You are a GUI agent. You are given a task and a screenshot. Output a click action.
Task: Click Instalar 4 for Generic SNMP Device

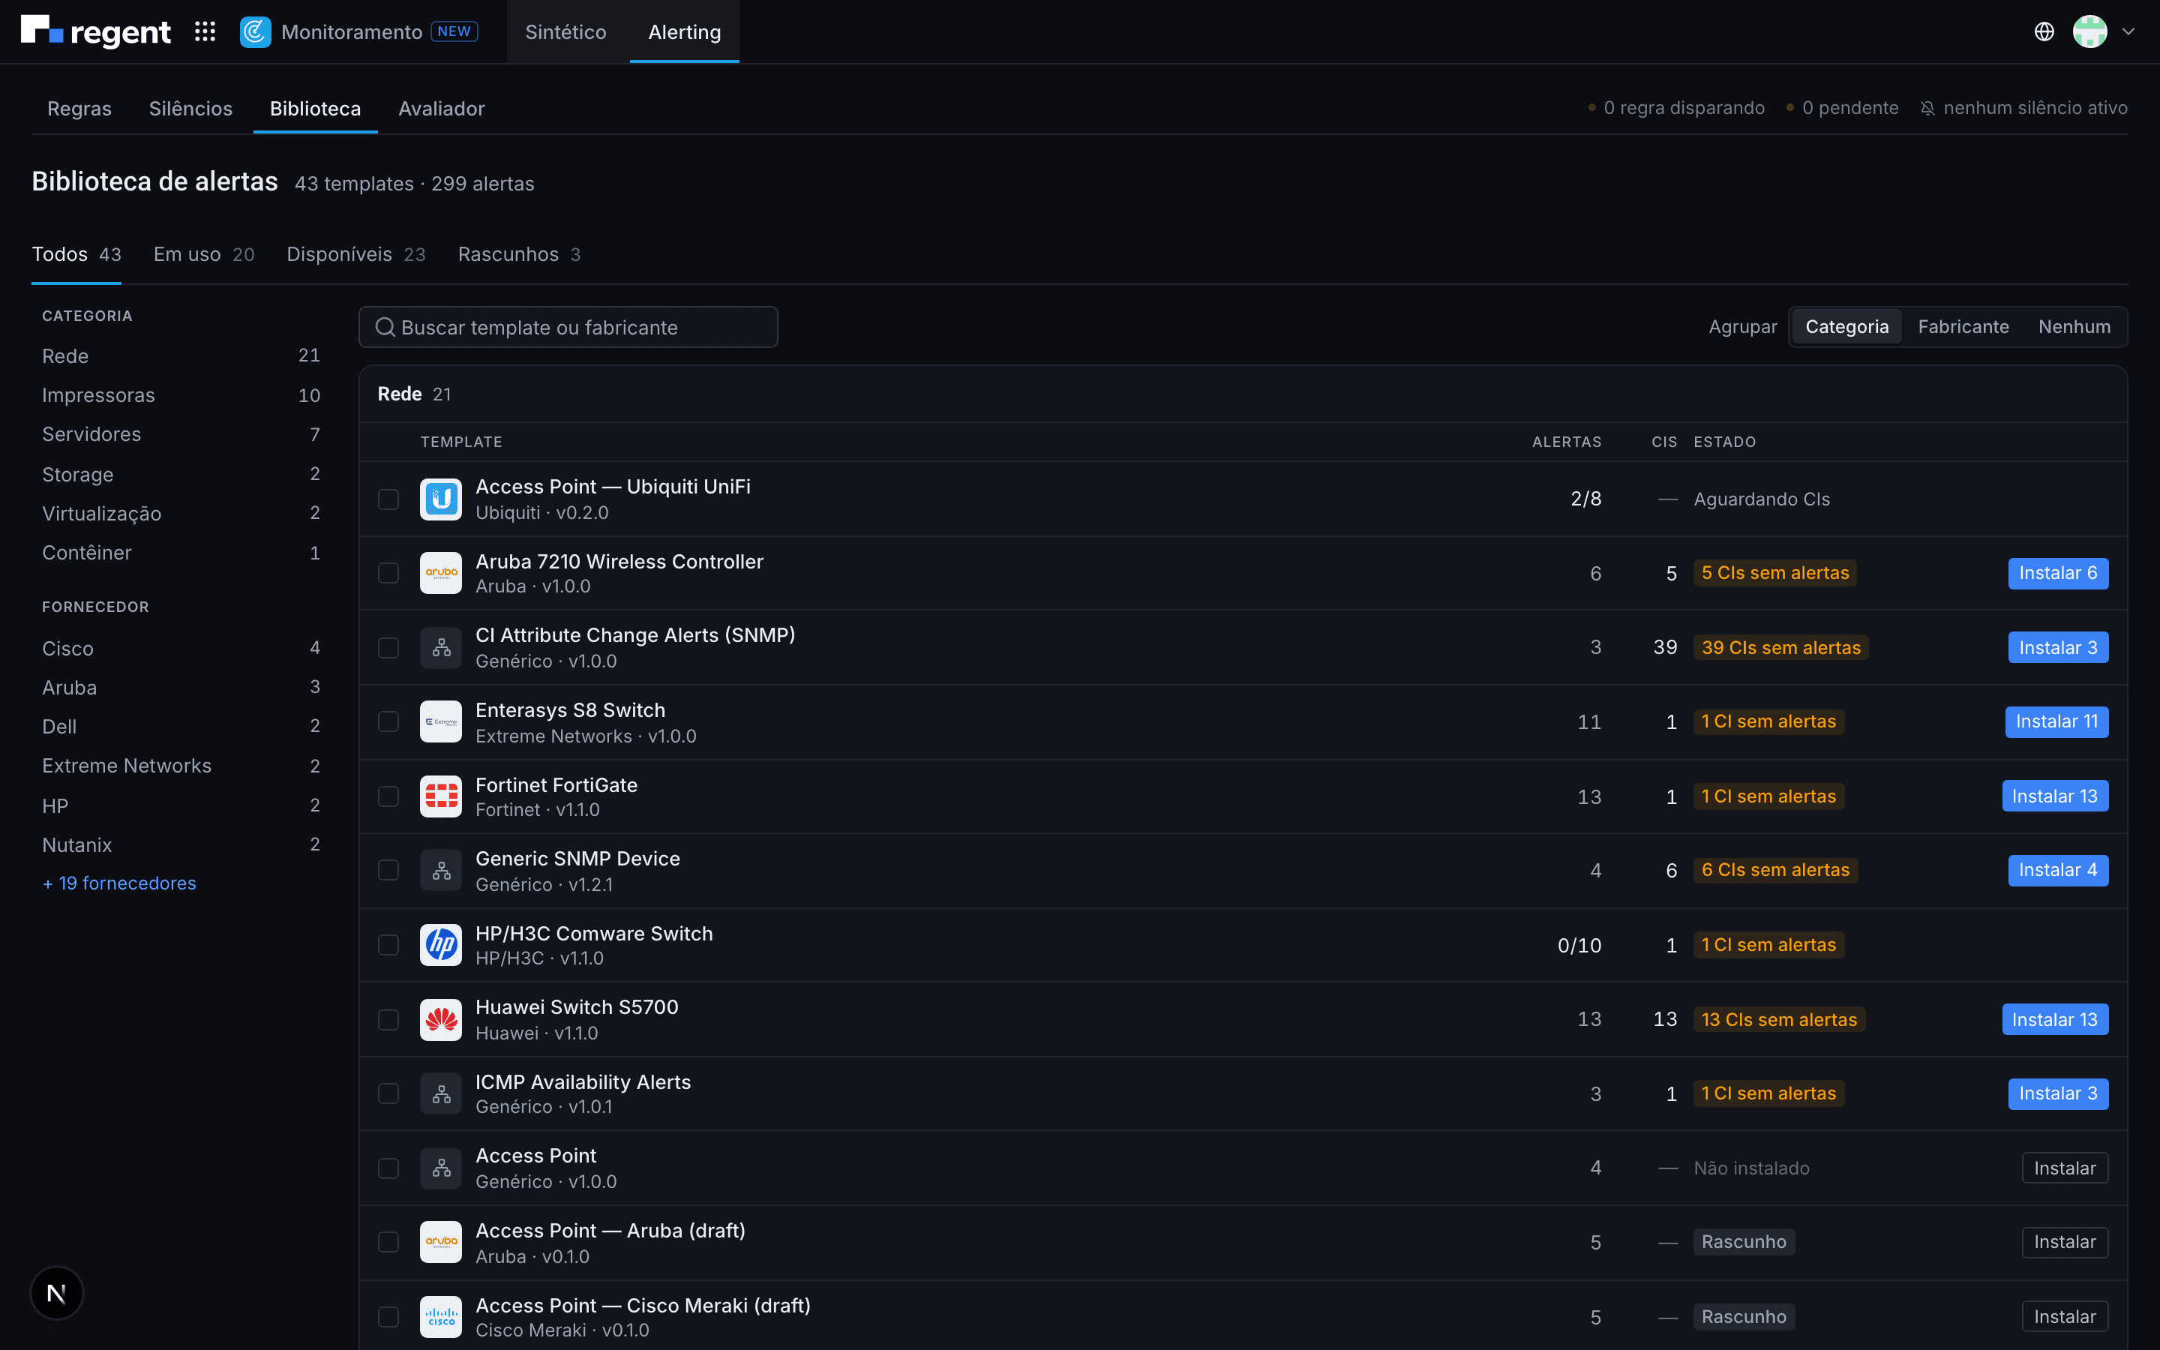(x=2058, y=871)
